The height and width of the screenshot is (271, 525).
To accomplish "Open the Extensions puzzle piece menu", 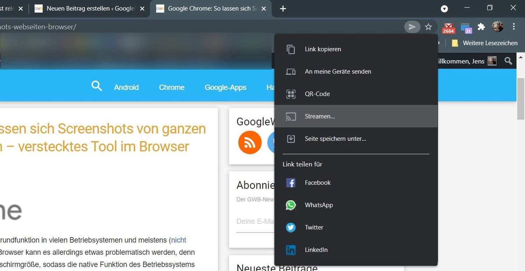I will coord(482,27).
